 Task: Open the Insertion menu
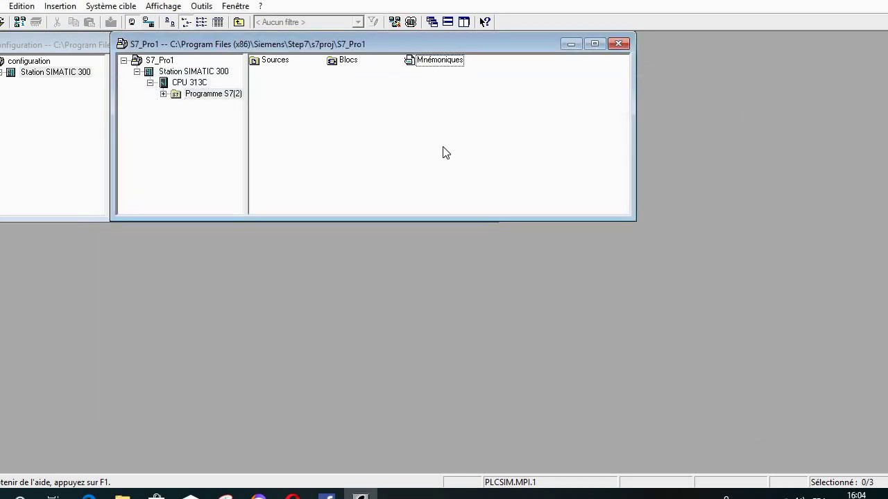(60, 6)
